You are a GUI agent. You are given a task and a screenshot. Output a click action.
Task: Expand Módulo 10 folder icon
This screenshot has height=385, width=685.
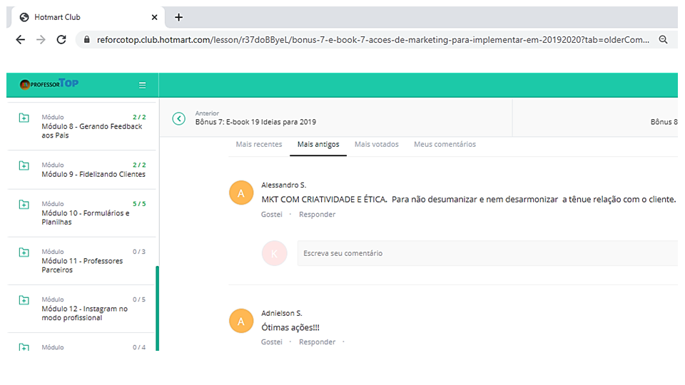pyautogui.click(x=24, y=205)
